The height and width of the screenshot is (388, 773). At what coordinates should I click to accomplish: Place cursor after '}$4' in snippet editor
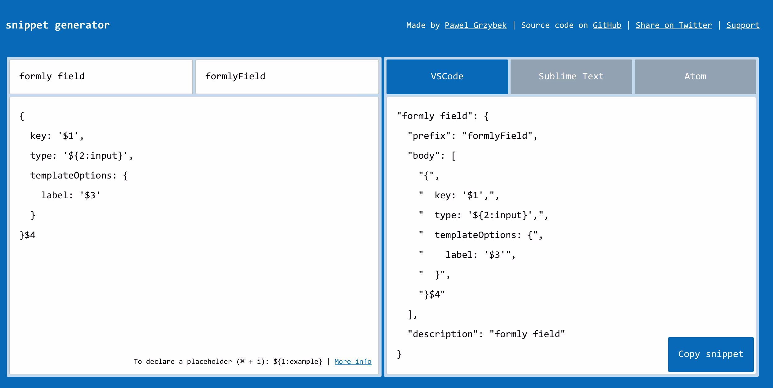(36, 235)
